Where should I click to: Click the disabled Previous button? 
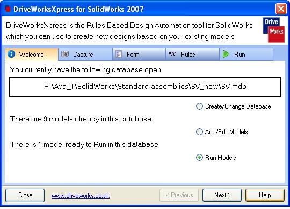(179, 195)
